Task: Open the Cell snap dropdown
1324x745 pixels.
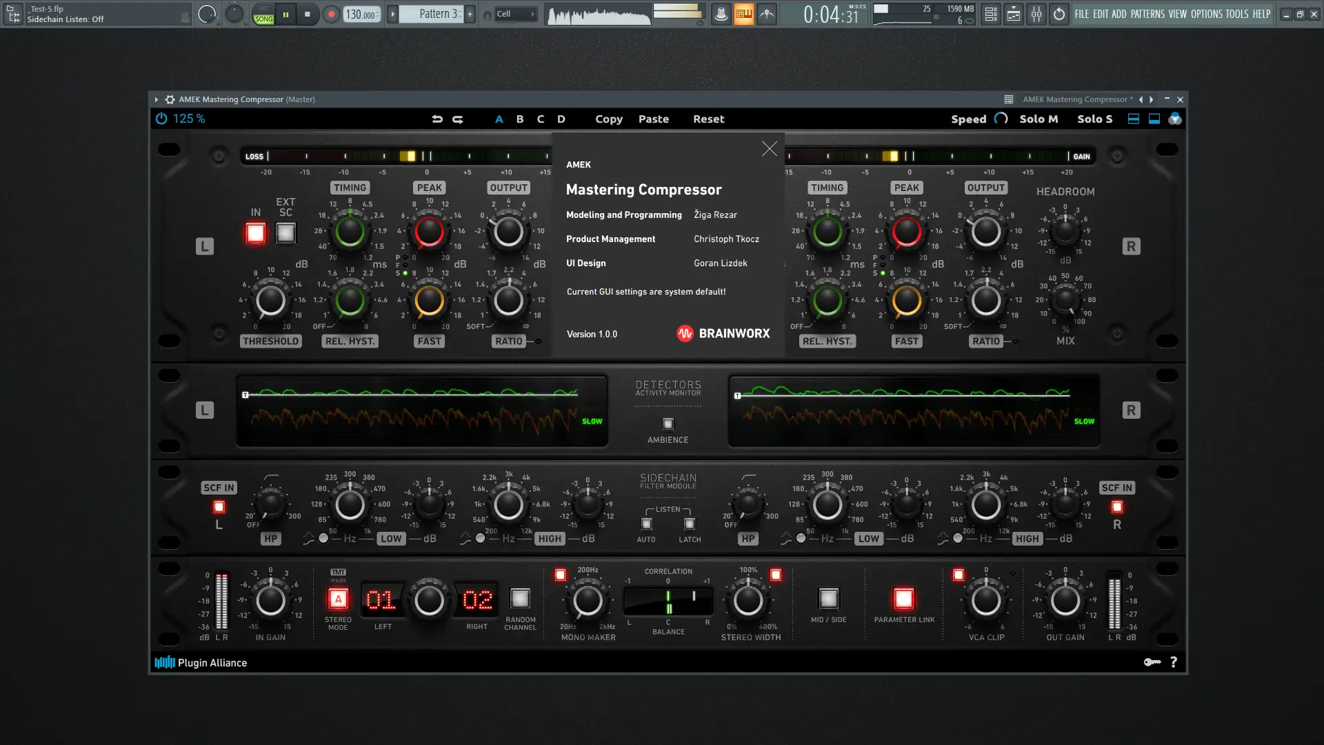Action: click(516, 14)
